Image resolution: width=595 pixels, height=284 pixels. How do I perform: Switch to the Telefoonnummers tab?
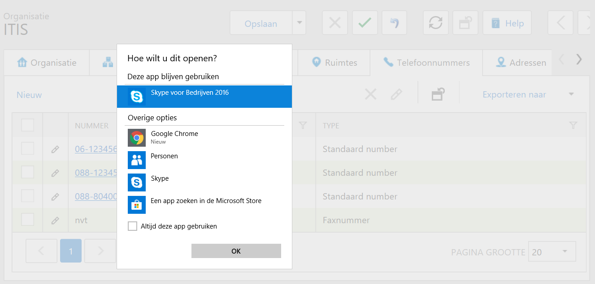pos(426,63)
